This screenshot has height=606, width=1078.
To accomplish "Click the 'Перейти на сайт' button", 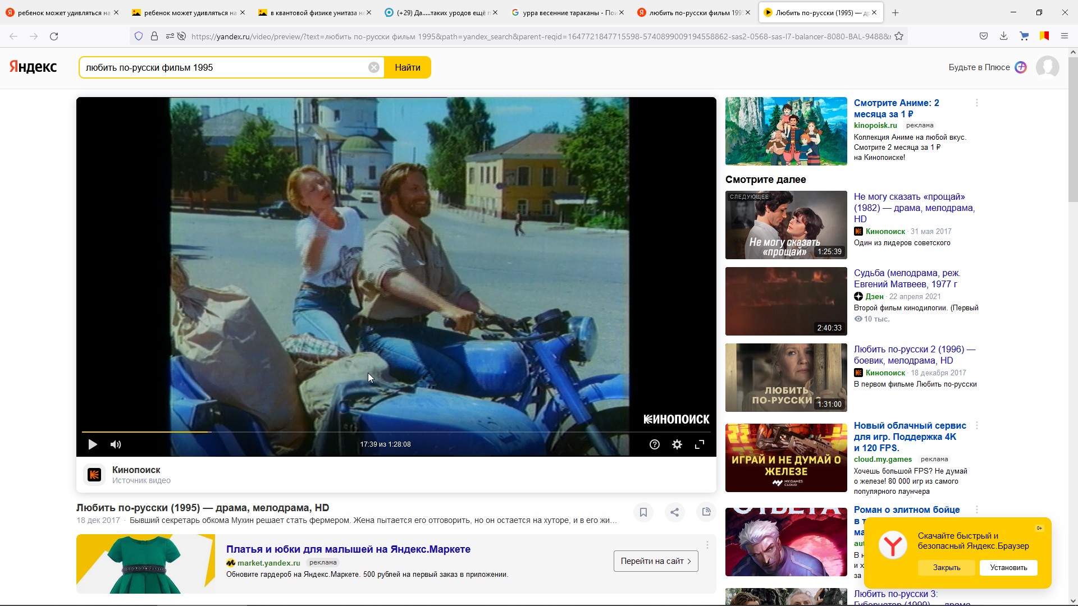I will tap(656, 561).
